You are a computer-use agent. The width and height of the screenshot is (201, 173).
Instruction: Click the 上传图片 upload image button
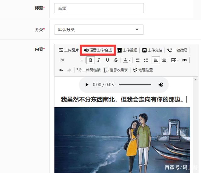[68, 50]
